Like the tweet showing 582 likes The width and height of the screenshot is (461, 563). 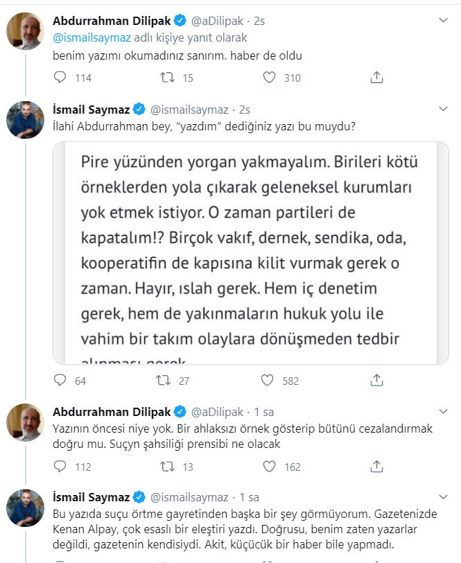coord(266,380)
